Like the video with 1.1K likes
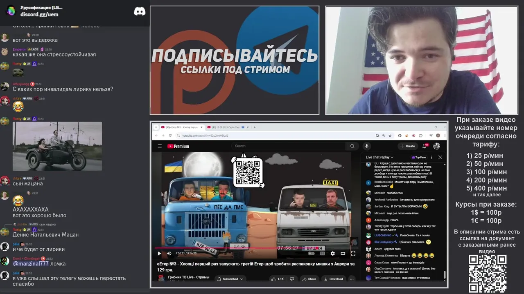 click(278, 279)
